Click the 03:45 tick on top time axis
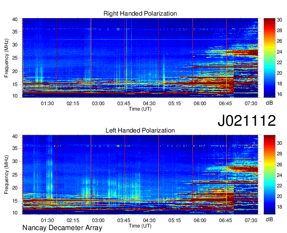This screenshot has width=287, height=233. tap(124, 103)
